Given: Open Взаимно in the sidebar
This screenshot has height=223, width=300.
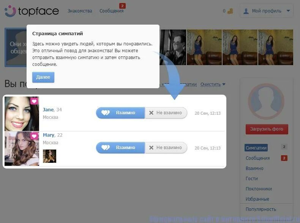Looking at the screenshot, I should [254, 168].
